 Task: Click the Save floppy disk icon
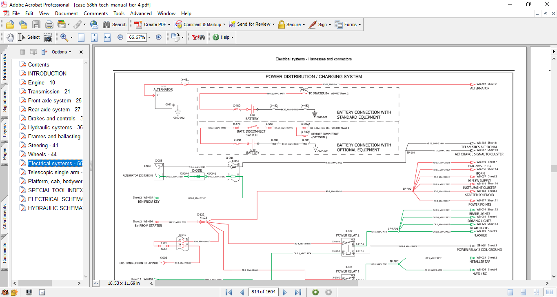click(x=36, y=24)
